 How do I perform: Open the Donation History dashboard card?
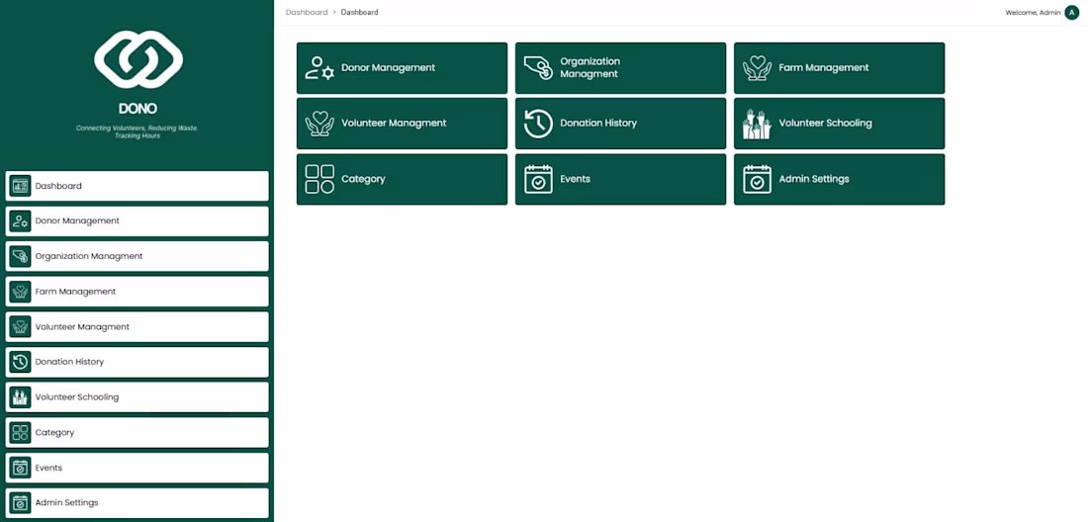[620, 124]
